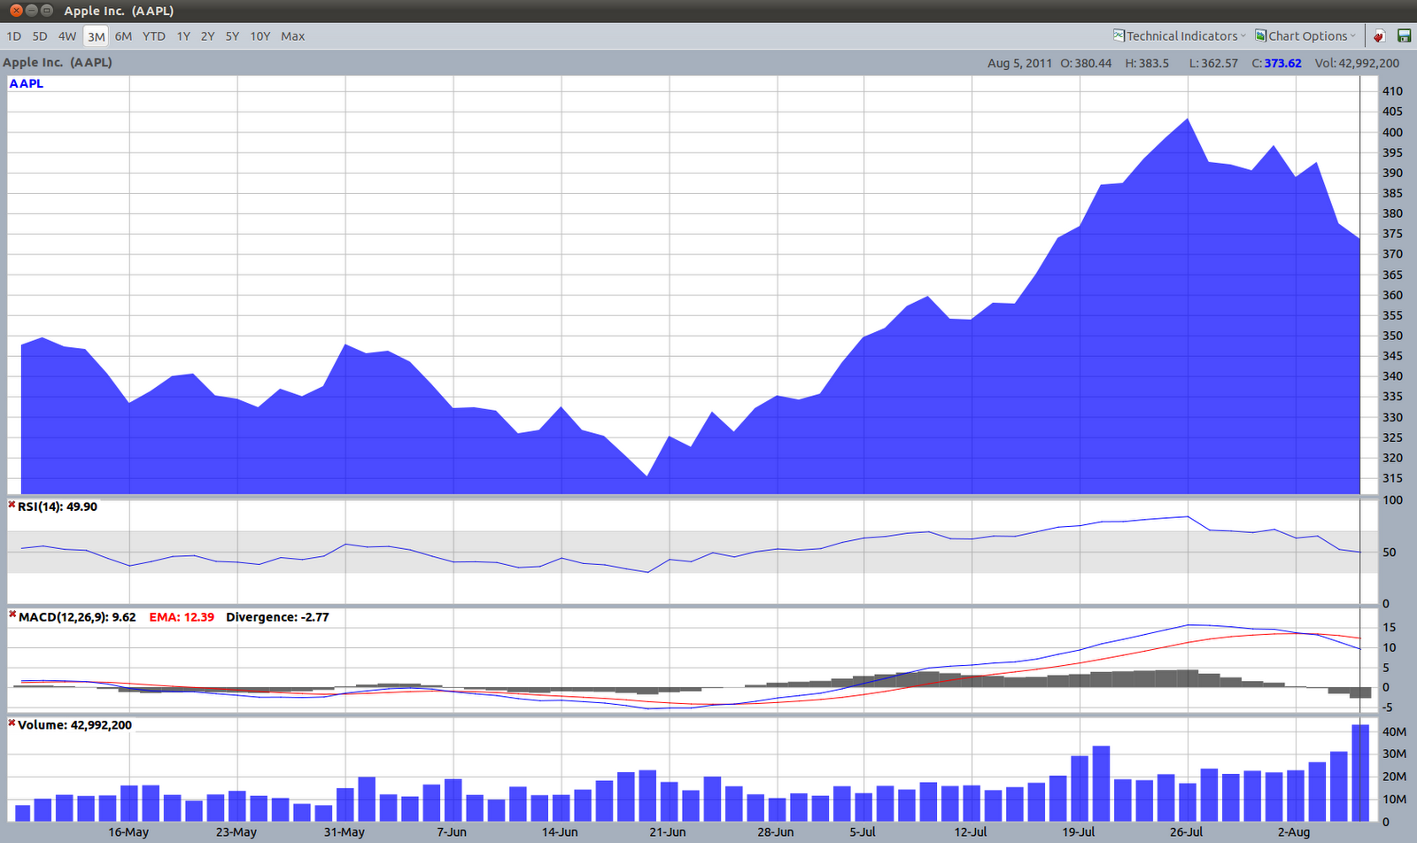This screenshot has width=1417, height=843.
Task: Select the 1Y time range
Action: (x=183, y=36)
